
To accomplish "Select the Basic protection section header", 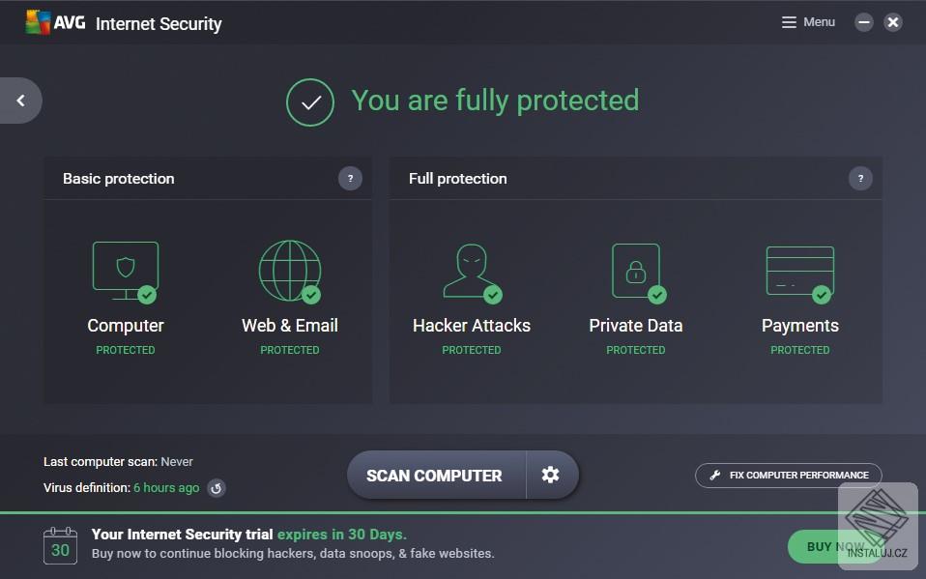I will point(118,178).
